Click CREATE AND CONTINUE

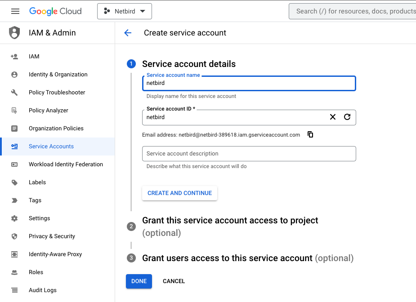[179, 193]
